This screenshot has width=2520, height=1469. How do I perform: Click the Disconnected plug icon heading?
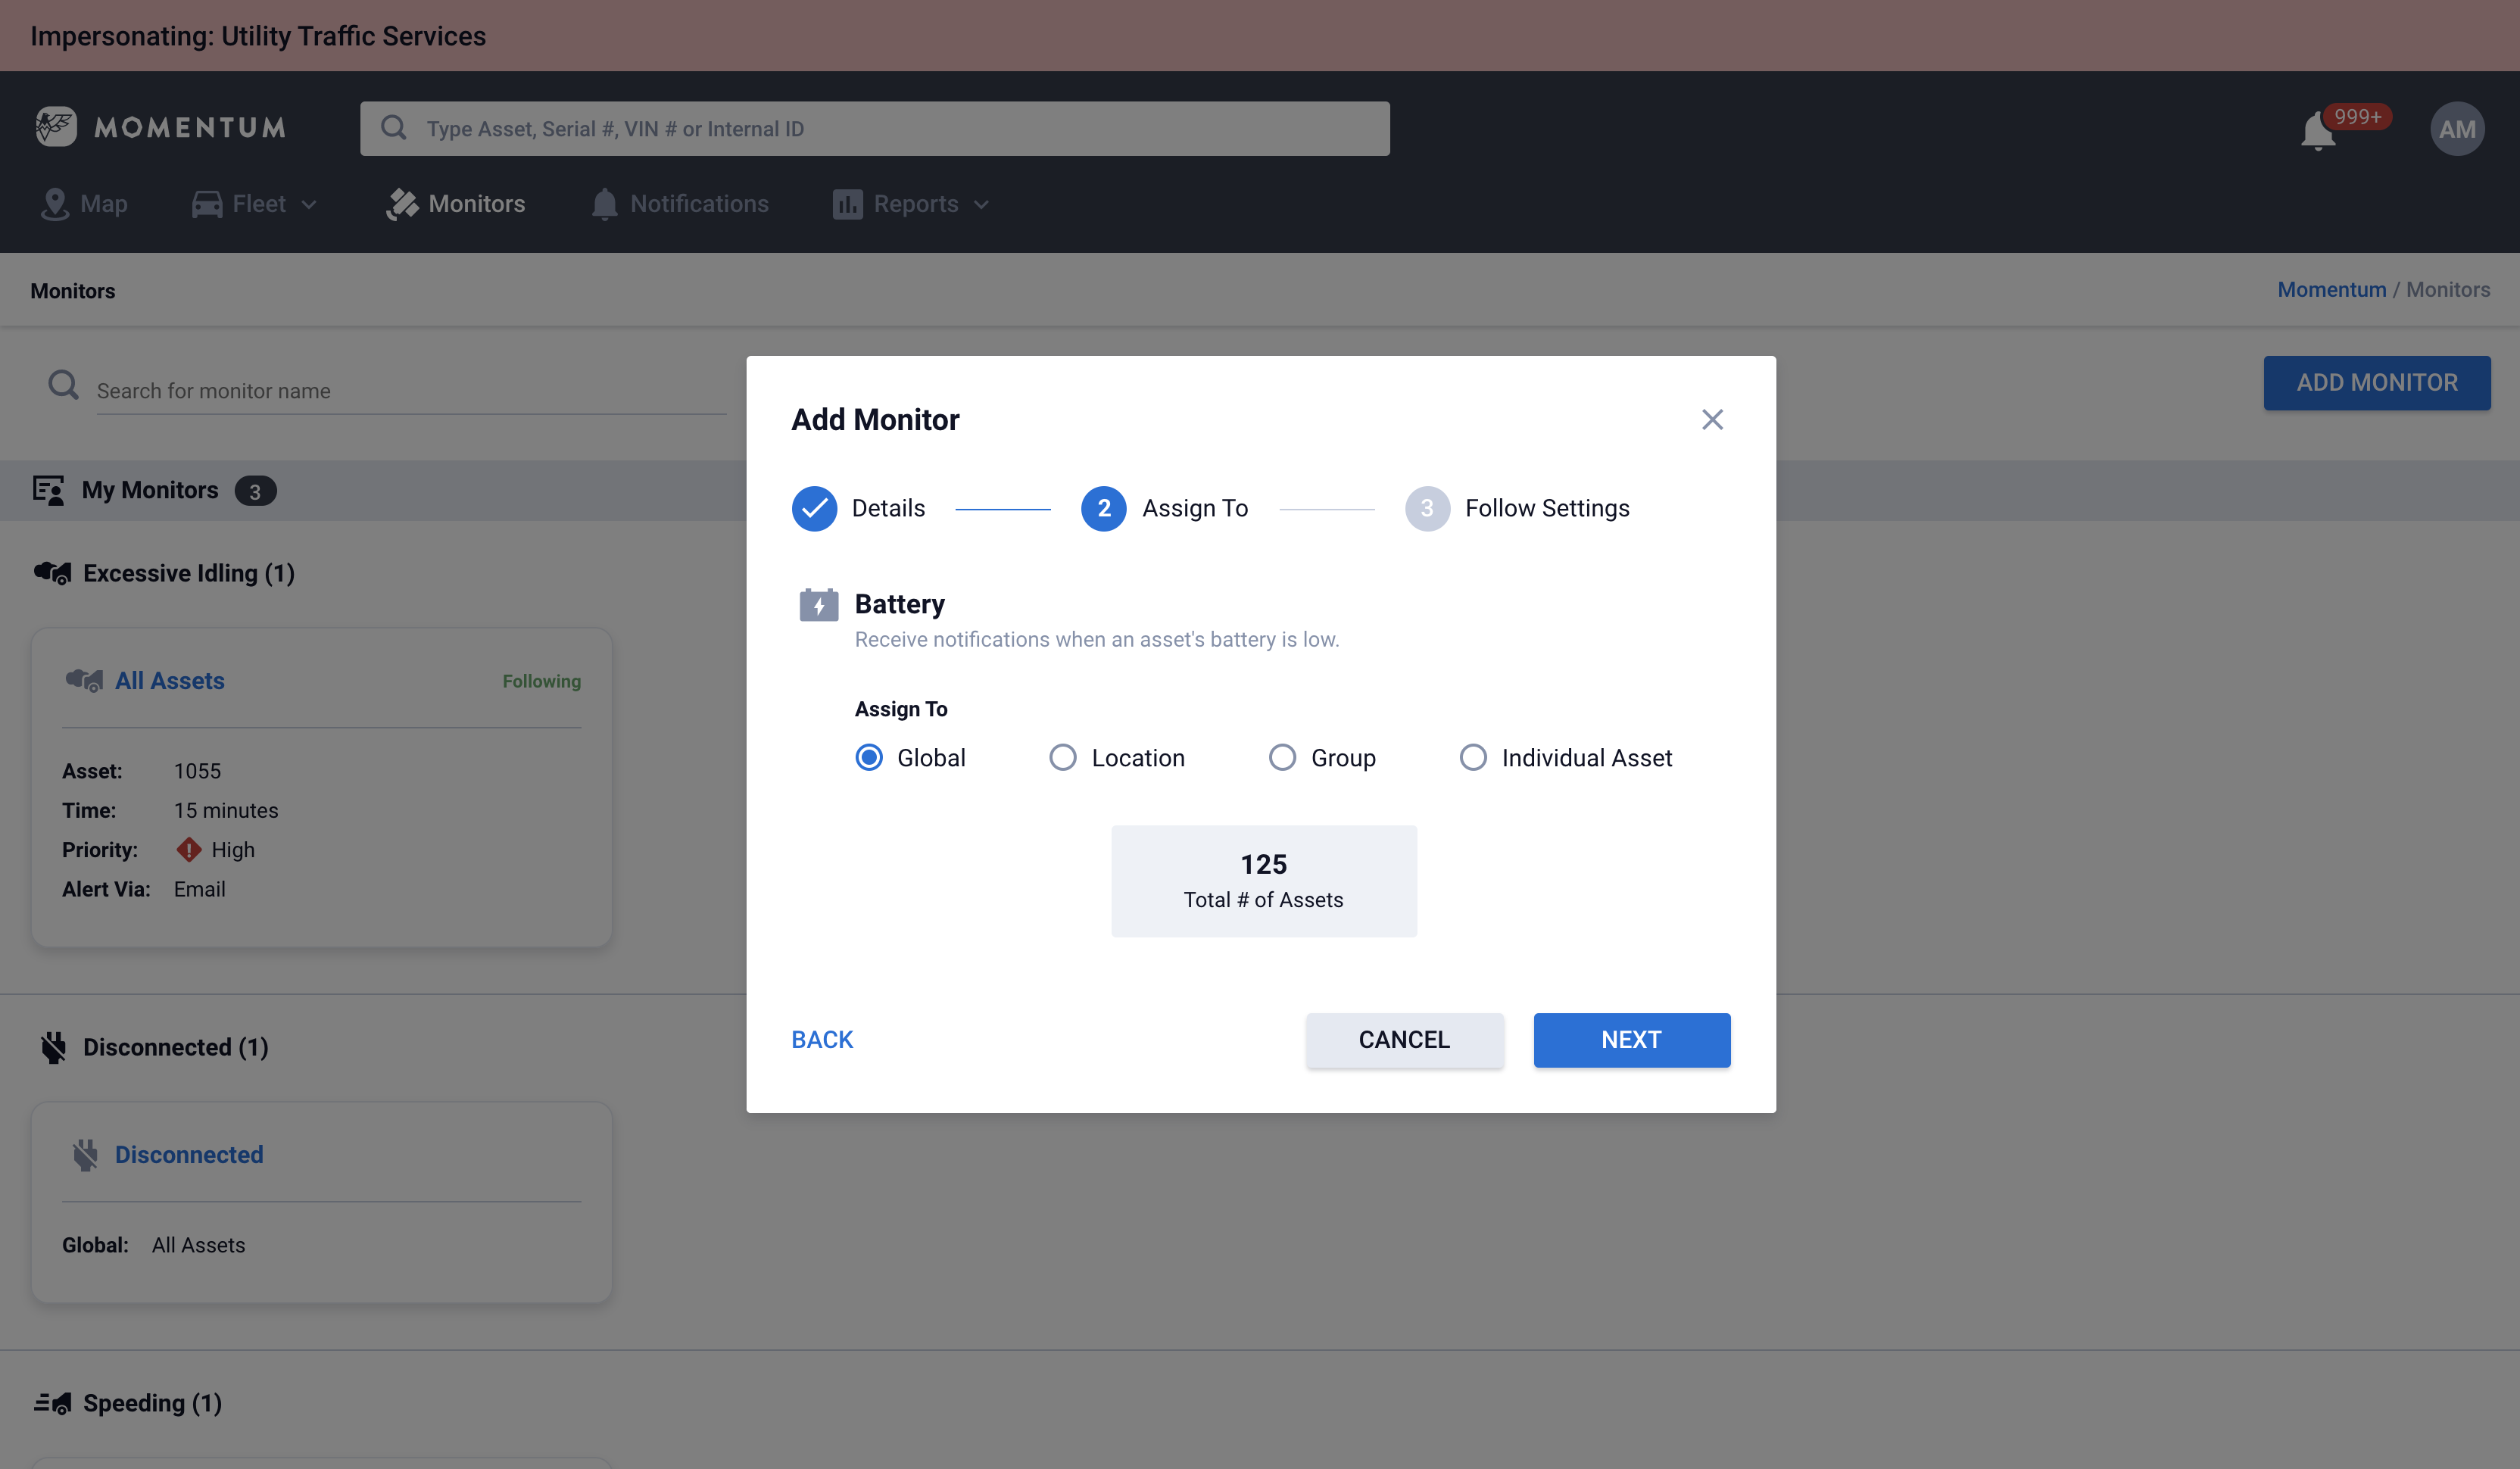click(x=53, y=1047)
